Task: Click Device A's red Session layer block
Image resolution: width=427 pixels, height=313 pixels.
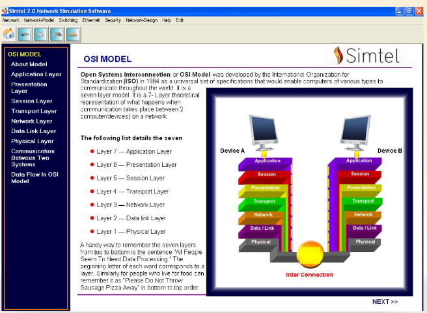Action: click(x=266, y=174)
